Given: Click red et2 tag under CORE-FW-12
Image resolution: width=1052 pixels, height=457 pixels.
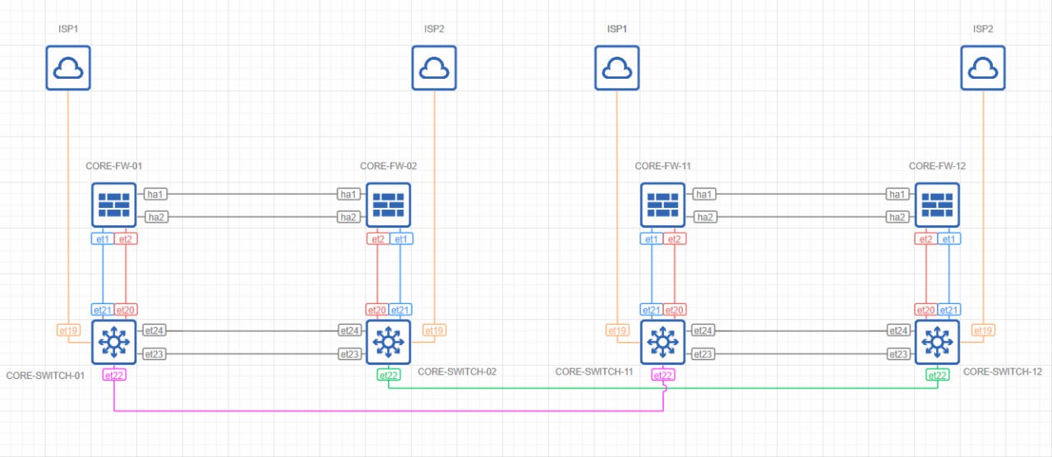Looking at the screenshot, I should coord(926,239).
